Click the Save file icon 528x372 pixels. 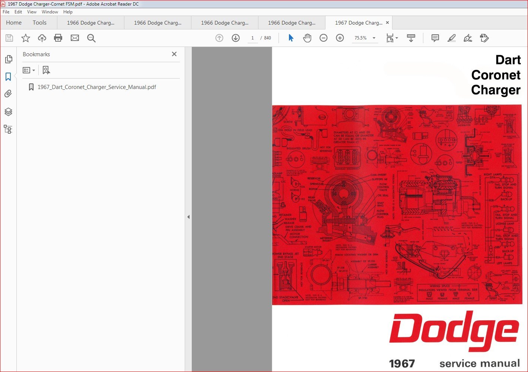(x=9, y=38)
